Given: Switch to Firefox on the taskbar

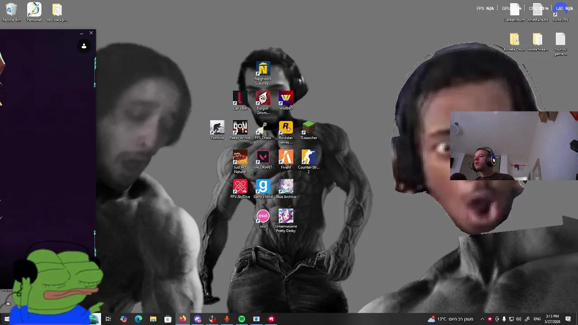Looking at the screenshot, I should (182, 319).
